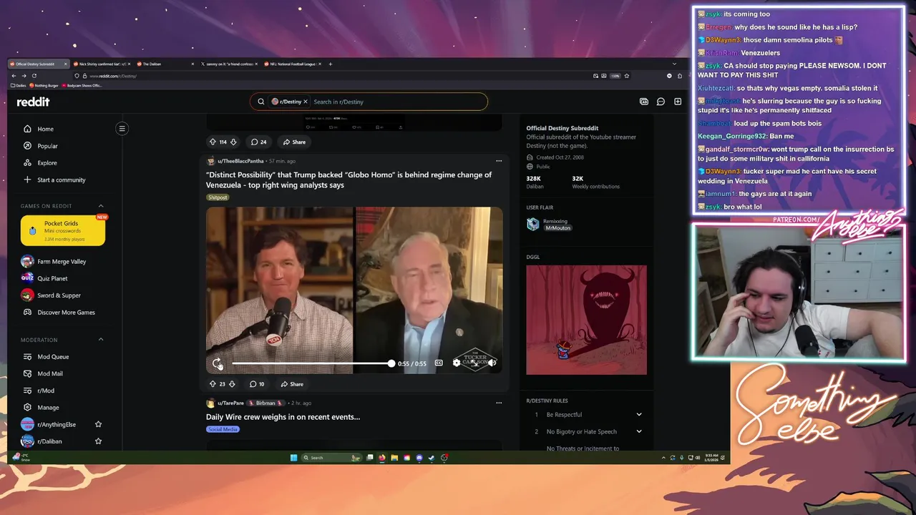Image resolution: width=916 pixels, height=515 pixels.
Task: Collapse the Games on Reddit section
Action: click(100, 206)
